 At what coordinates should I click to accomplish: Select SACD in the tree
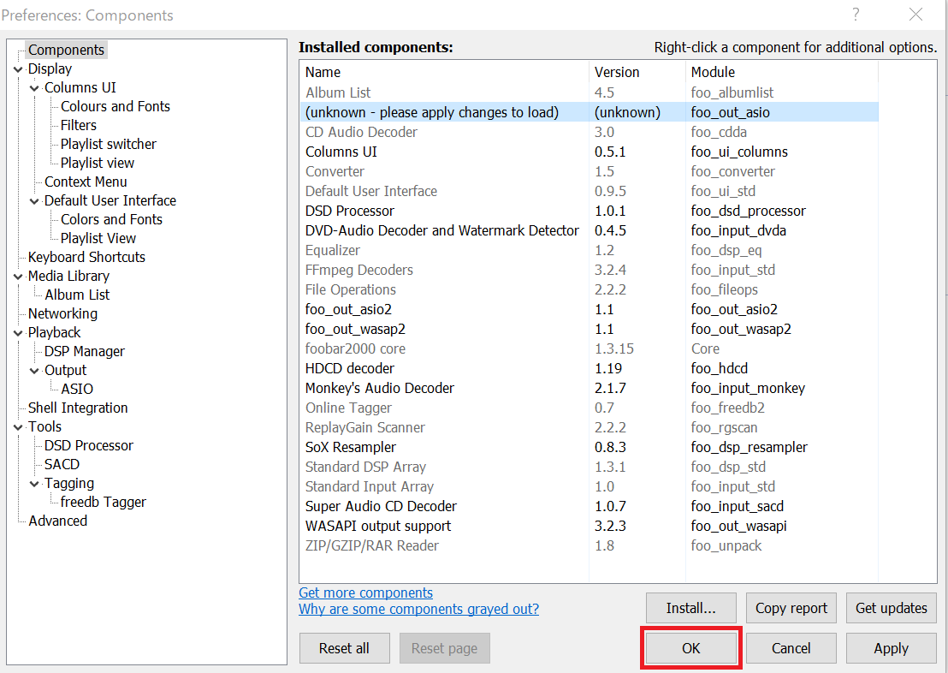pyautogui.click(x=62, y=464)
